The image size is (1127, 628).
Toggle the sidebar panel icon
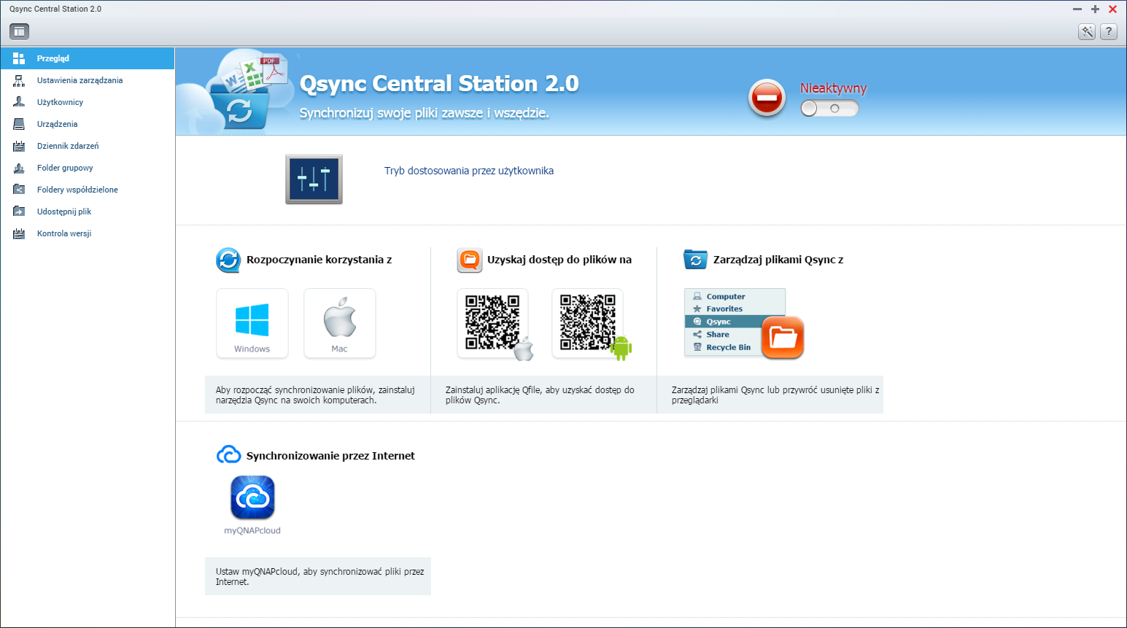pos(19,31)
